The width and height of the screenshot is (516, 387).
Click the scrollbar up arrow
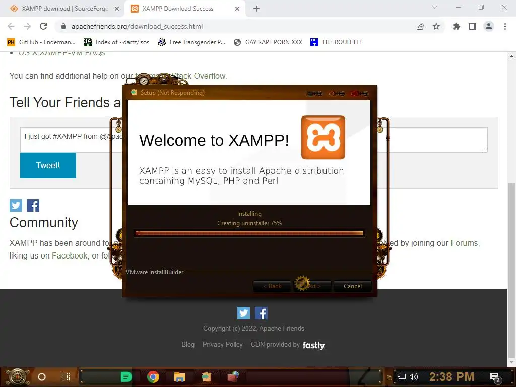click(512, 56)
